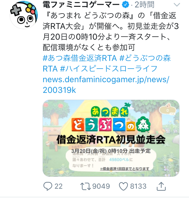Click the verified badge next to the account name

click(x=126, y=5)
